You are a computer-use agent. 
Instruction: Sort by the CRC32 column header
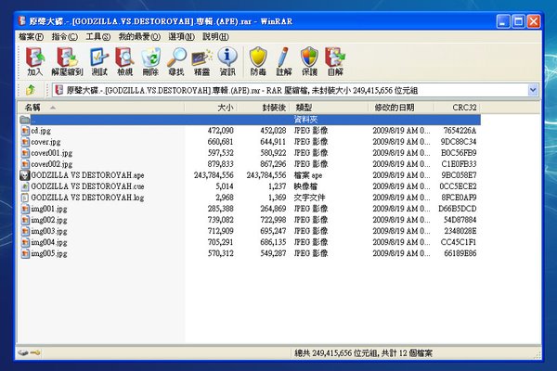(x=457, y=108)
